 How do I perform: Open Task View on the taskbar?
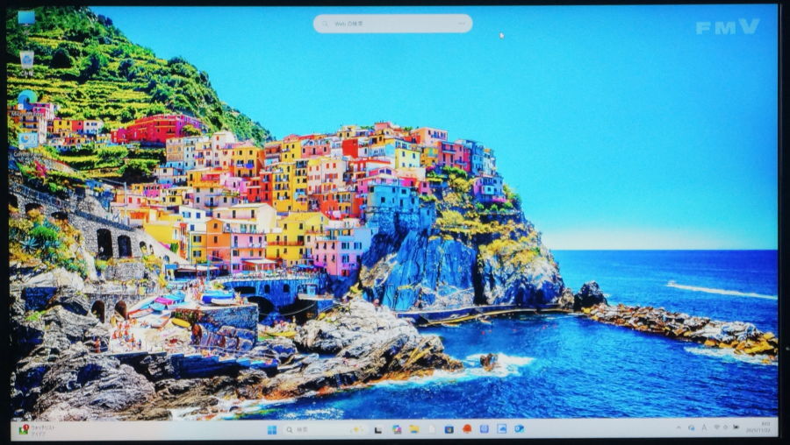[377, 429]
